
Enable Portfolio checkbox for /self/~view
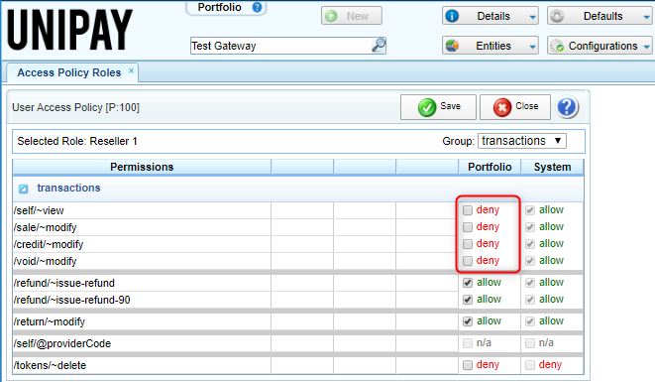(468, 210)
